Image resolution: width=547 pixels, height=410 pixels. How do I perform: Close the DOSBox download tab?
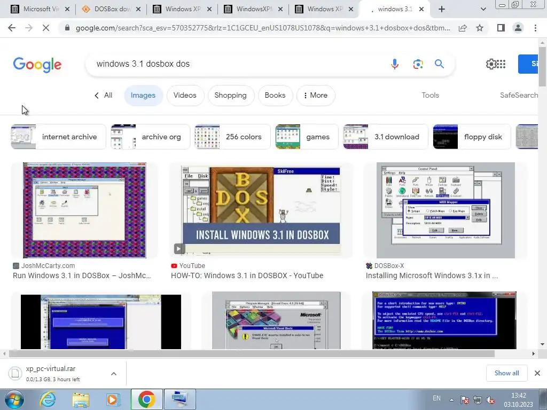point(138,9)
